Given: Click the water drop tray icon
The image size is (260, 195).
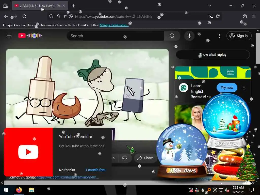Looking at the screenshot, I should [203, 190].
